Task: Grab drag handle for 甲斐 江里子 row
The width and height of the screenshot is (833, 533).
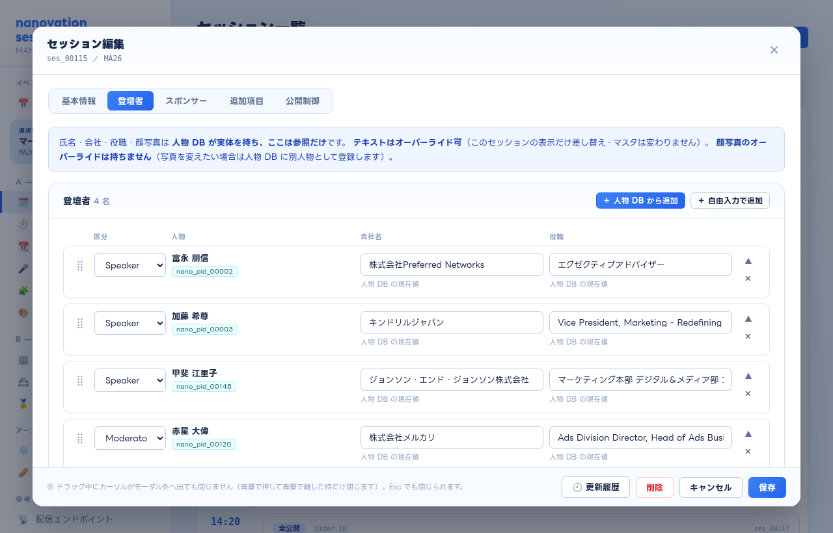Action: (80, 380)
